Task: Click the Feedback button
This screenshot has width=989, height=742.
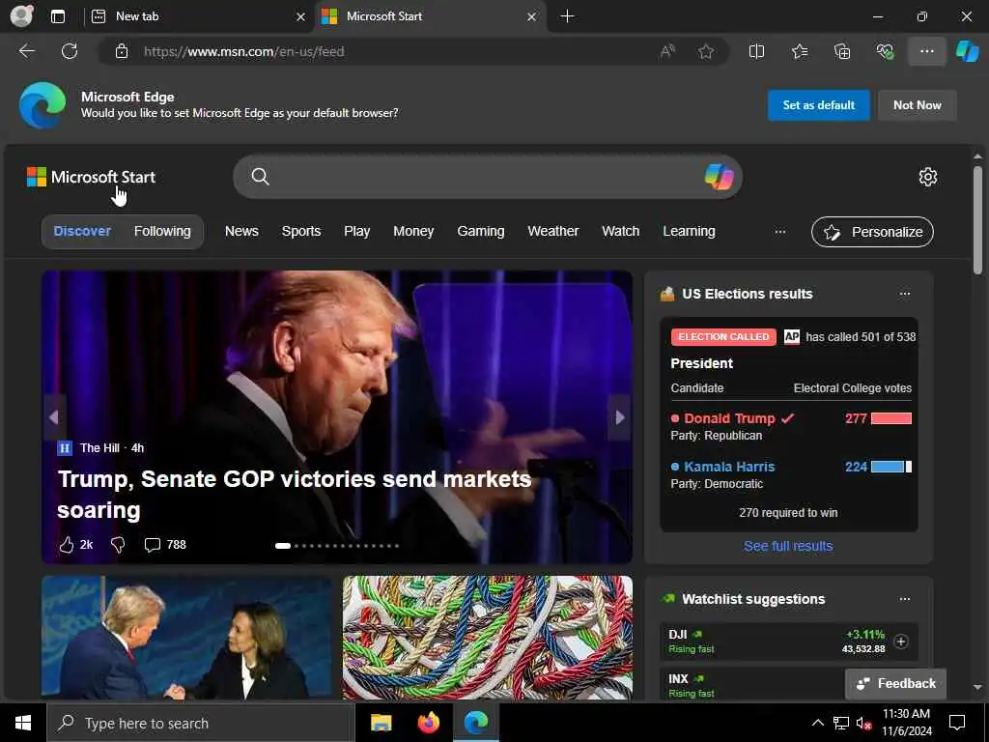Action: (895, 683)
